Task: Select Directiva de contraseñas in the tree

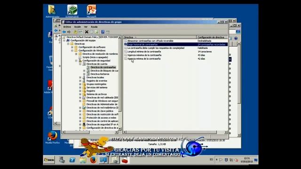Action: 103,67
